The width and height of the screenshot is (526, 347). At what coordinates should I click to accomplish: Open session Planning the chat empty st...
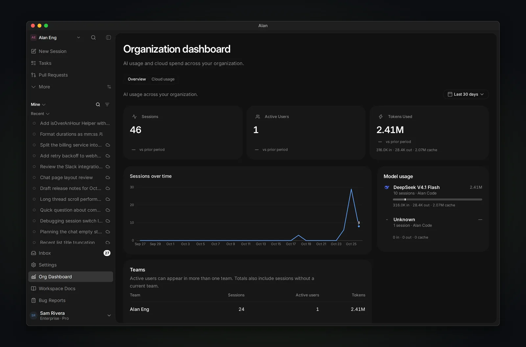click(71, 232)
